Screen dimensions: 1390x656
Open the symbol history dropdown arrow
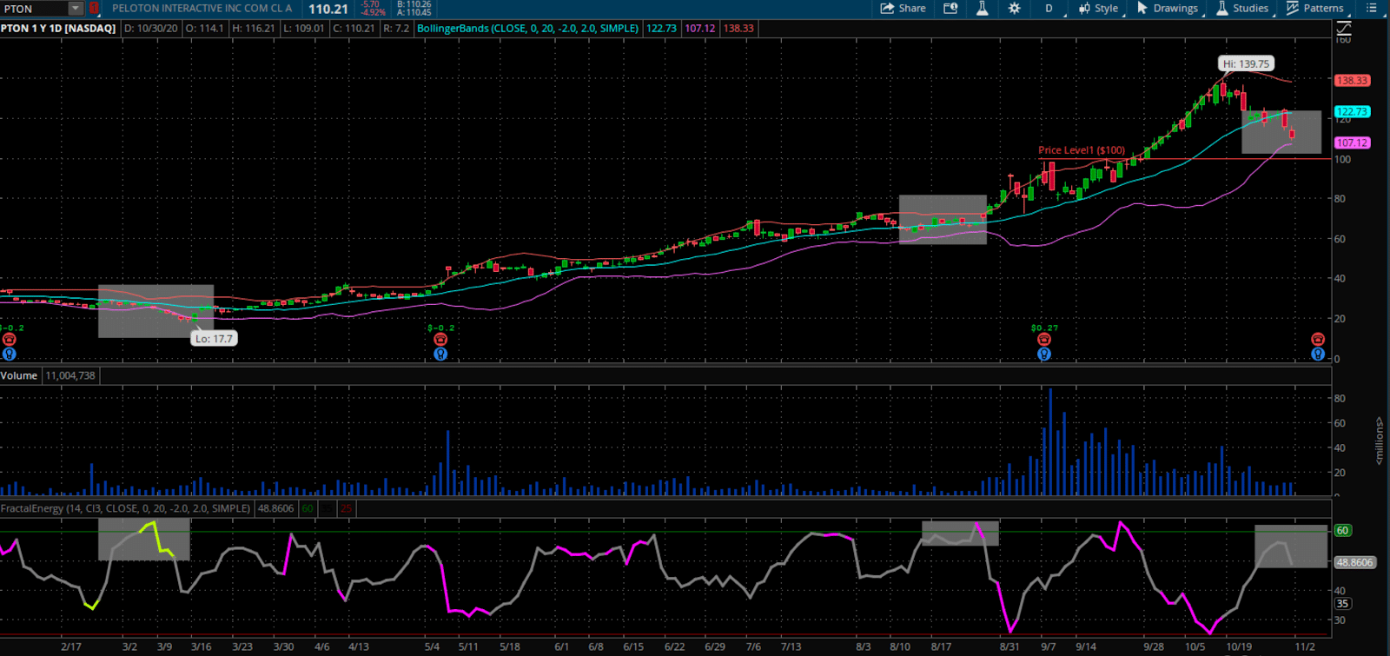pos(76,9)
